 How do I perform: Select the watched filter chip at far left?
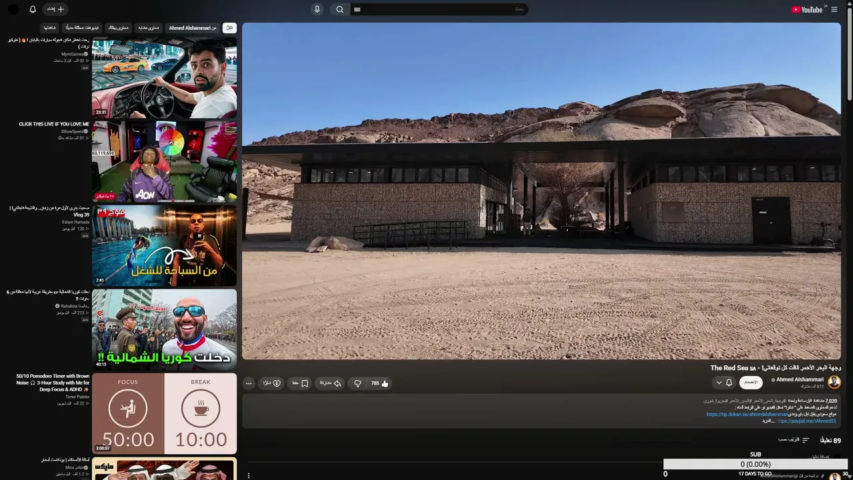pos(50,28)
